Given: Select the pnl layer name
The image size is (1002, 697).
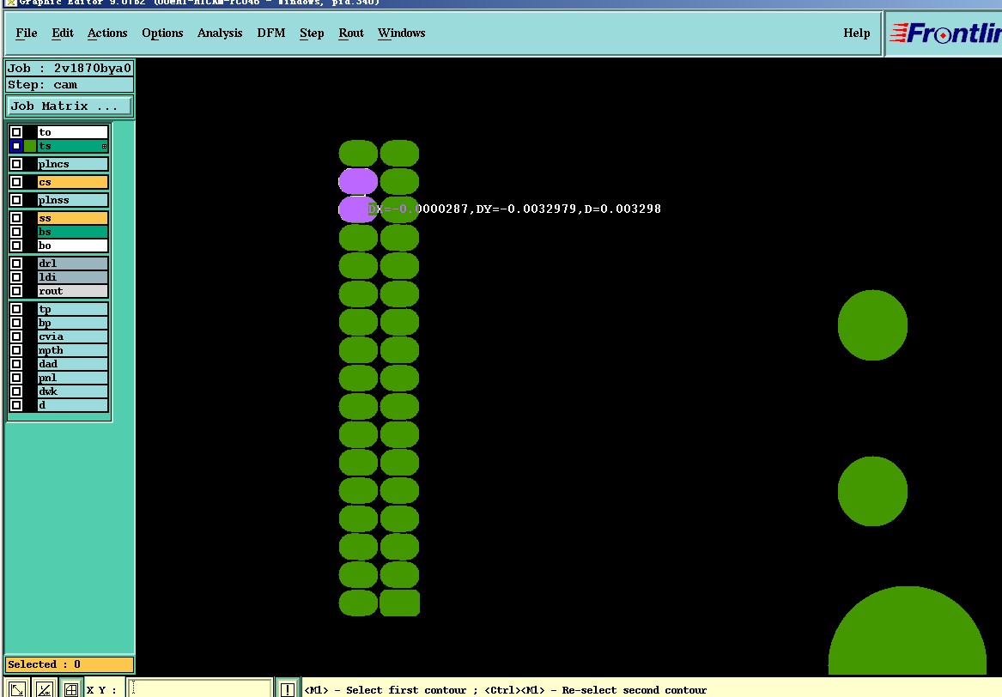Looking at the screenshot, I should (73, 378).
